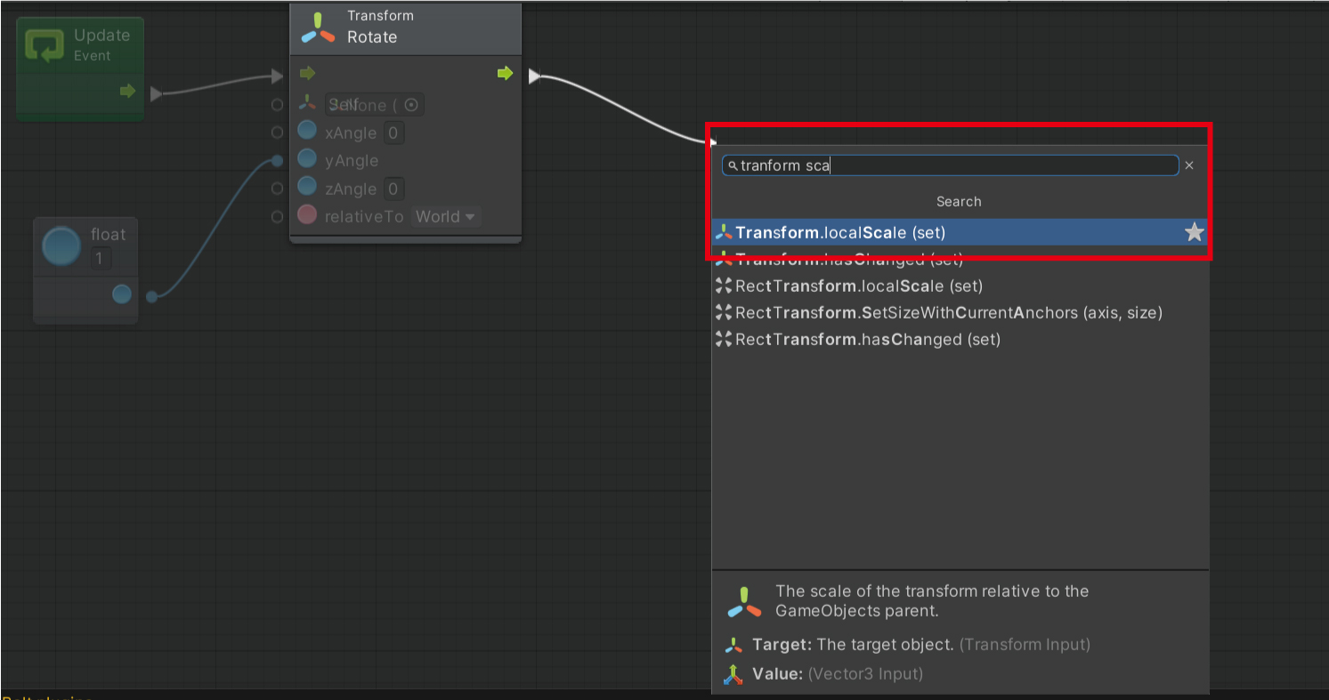1329x700 pixels.
Task: Click the zAngle value field
Action: (393, 189)
